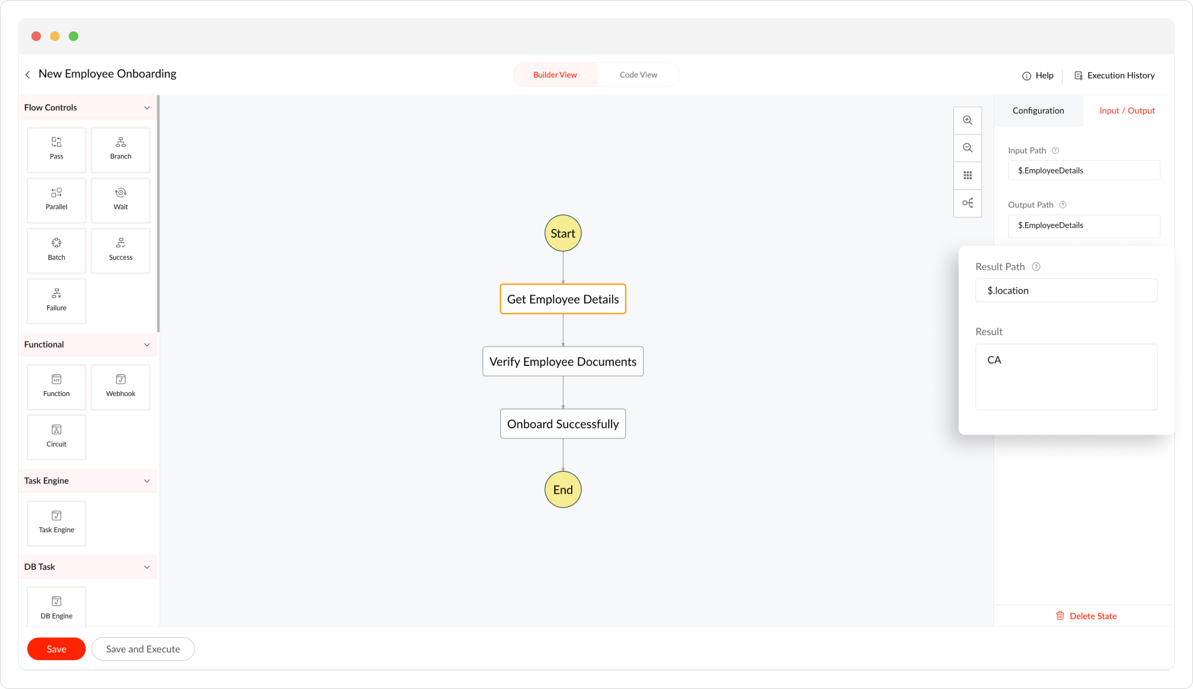Toggle the grid view canvas icon
Viewport: 1193px width, 689px height.
point(967,175)
